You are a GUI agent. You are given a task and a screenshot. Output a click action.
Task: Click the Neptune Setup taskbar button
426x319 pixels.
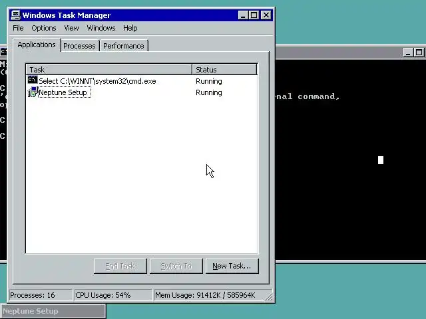click(x=53, y=311)
